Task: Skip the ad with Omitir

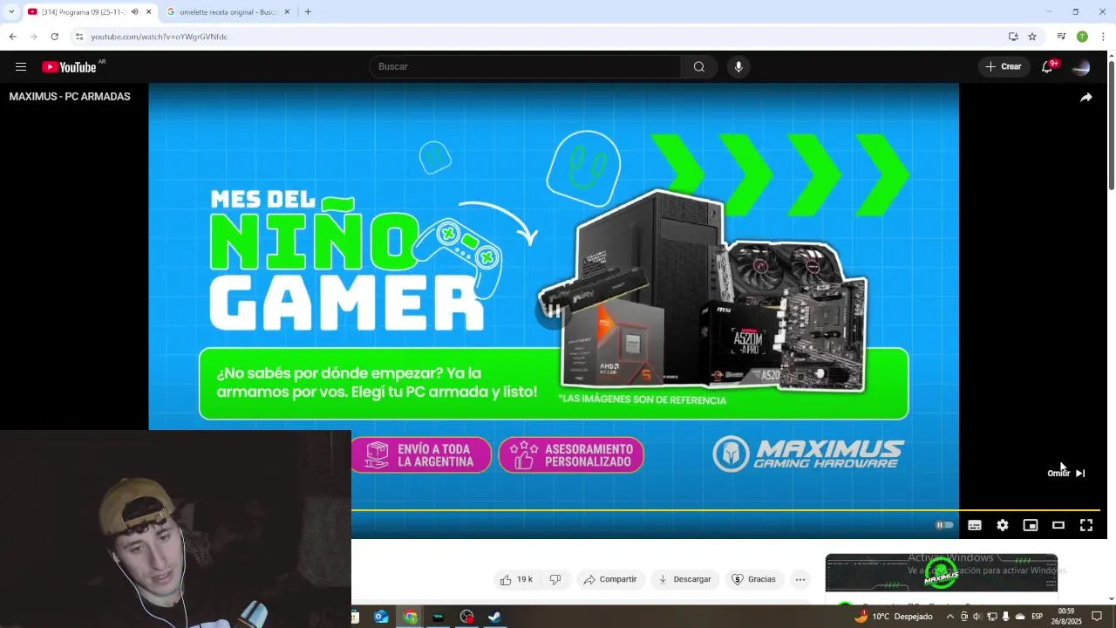Action: [1065, 474]
